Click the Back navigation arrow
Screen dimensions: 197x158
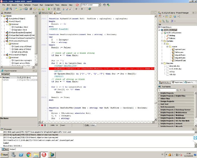pyautogui.click(x=76, y=9)
